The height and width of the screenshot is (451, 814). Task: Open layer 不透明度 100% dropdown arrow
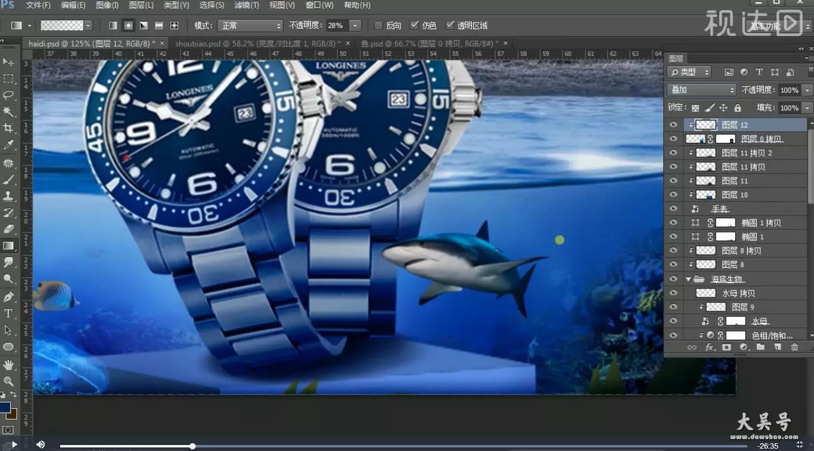807,90
